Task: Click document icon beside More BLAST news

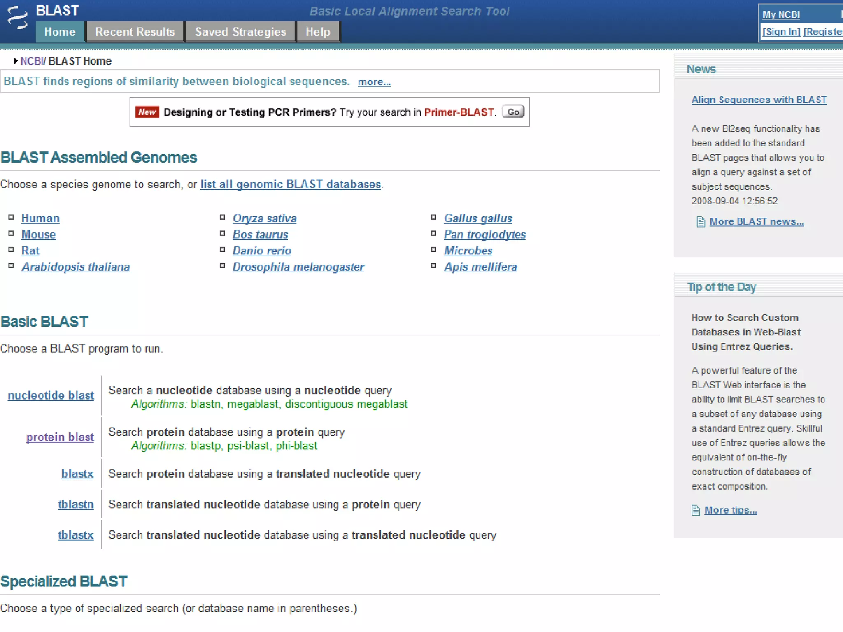Action: pyautogui.click(x=701, y=222)
